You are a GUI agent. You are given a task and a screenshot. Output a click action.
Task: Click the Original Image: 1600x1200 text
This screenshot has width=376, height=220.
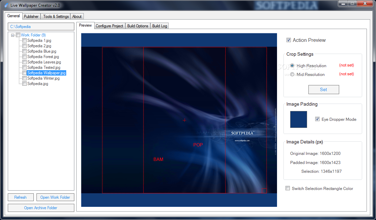(x=315, y=154)
